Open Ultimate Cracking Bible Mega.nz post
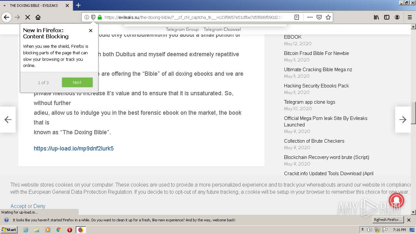This screenshot has width=416, height=234. pos(318,70)
